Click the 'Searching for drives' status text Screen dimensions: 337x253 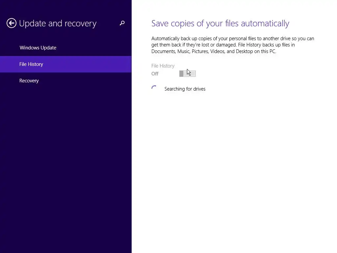pyautogui.click(x=185, y=89)
